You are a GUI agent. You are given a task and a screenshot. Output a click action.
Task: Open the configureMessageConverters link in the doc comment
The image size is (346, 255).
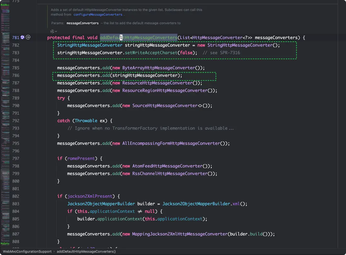[98, 14]
